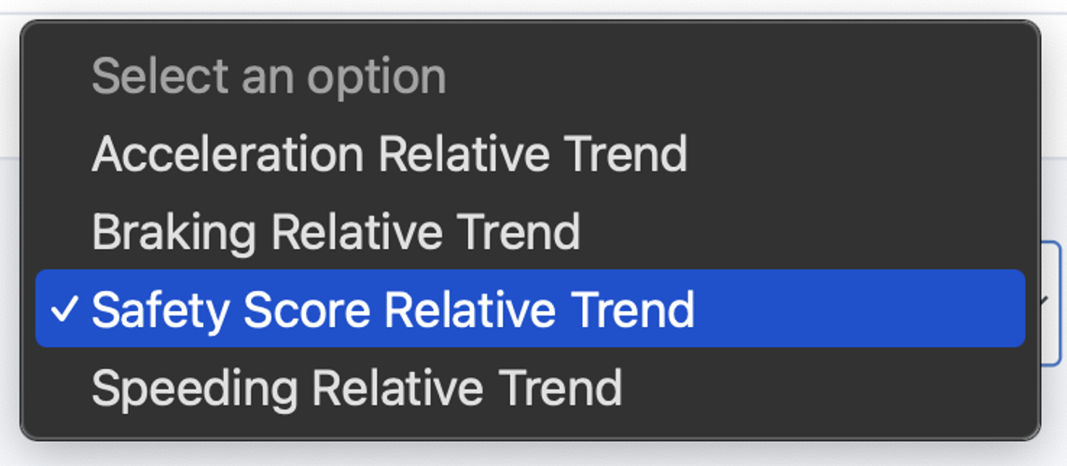Click the option directly above Safety Score
Viewport: 1067px width, 466px height.
(530, 231)
